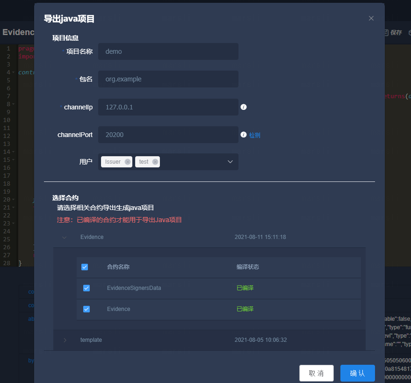
Task: Remove the Issuer user tag
Action: pyautogui.click(x=127, y=161)
